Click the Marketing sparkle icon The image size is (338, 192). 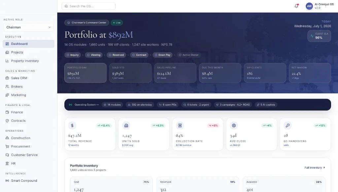(x=7, y=95)
